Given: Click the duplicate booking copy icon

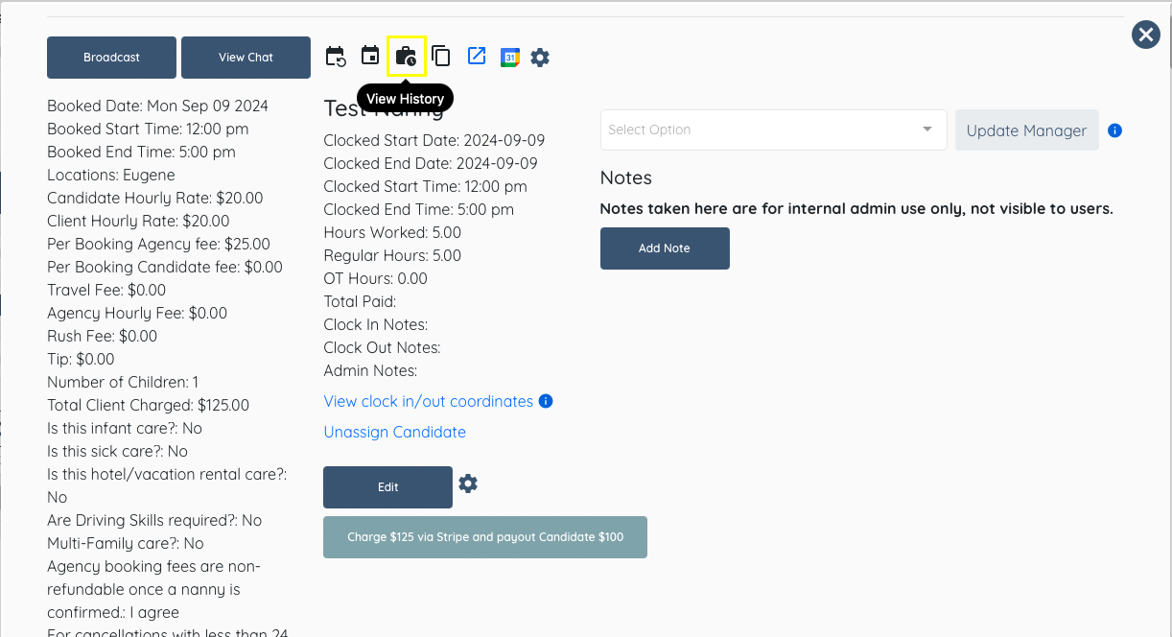Looking at the screenshot, I should coord(441,56).
